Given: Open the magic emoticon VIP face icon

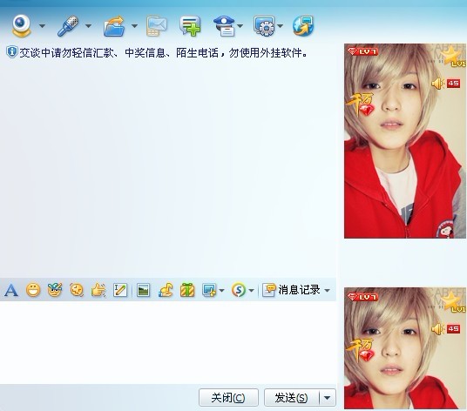Looking at the screenshot, I should point(55,290).
